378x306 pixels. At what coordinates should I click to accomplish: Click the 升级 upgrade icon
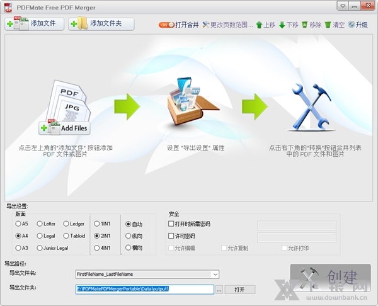click(x=352, y=25)
